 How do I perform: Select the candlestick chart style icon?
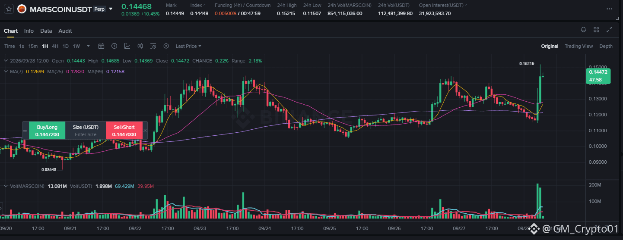(140, 46)
